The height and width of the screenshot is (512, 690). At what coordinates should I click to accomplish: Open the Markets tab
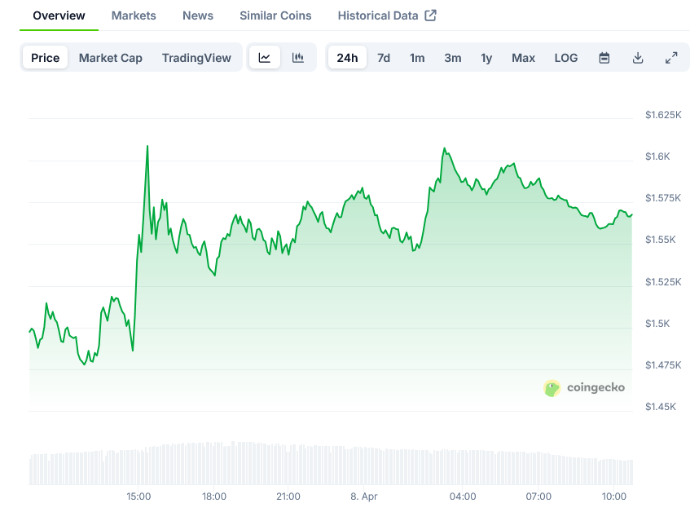[134, 15]
